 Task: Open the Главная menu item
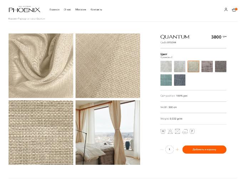click(x=55, y=10)
